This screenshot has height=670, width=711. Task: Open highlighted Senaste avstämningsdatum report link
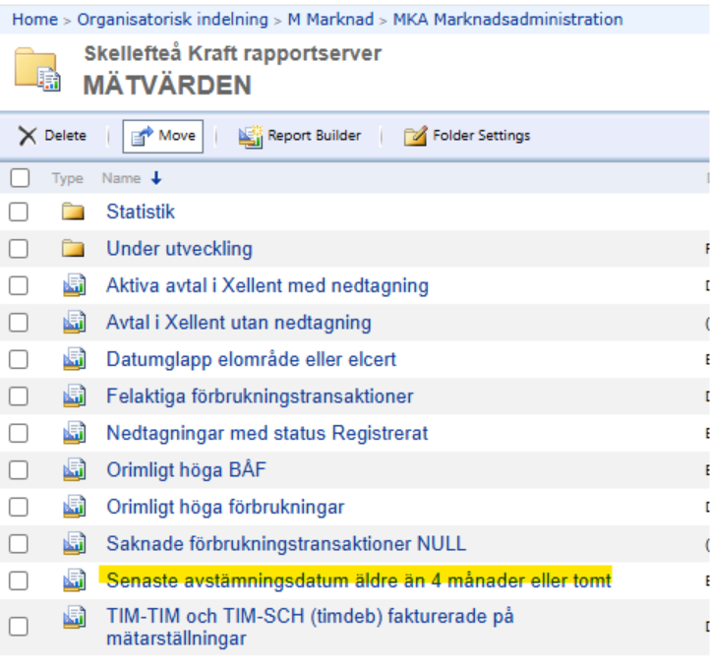click(x=358, y=580)
